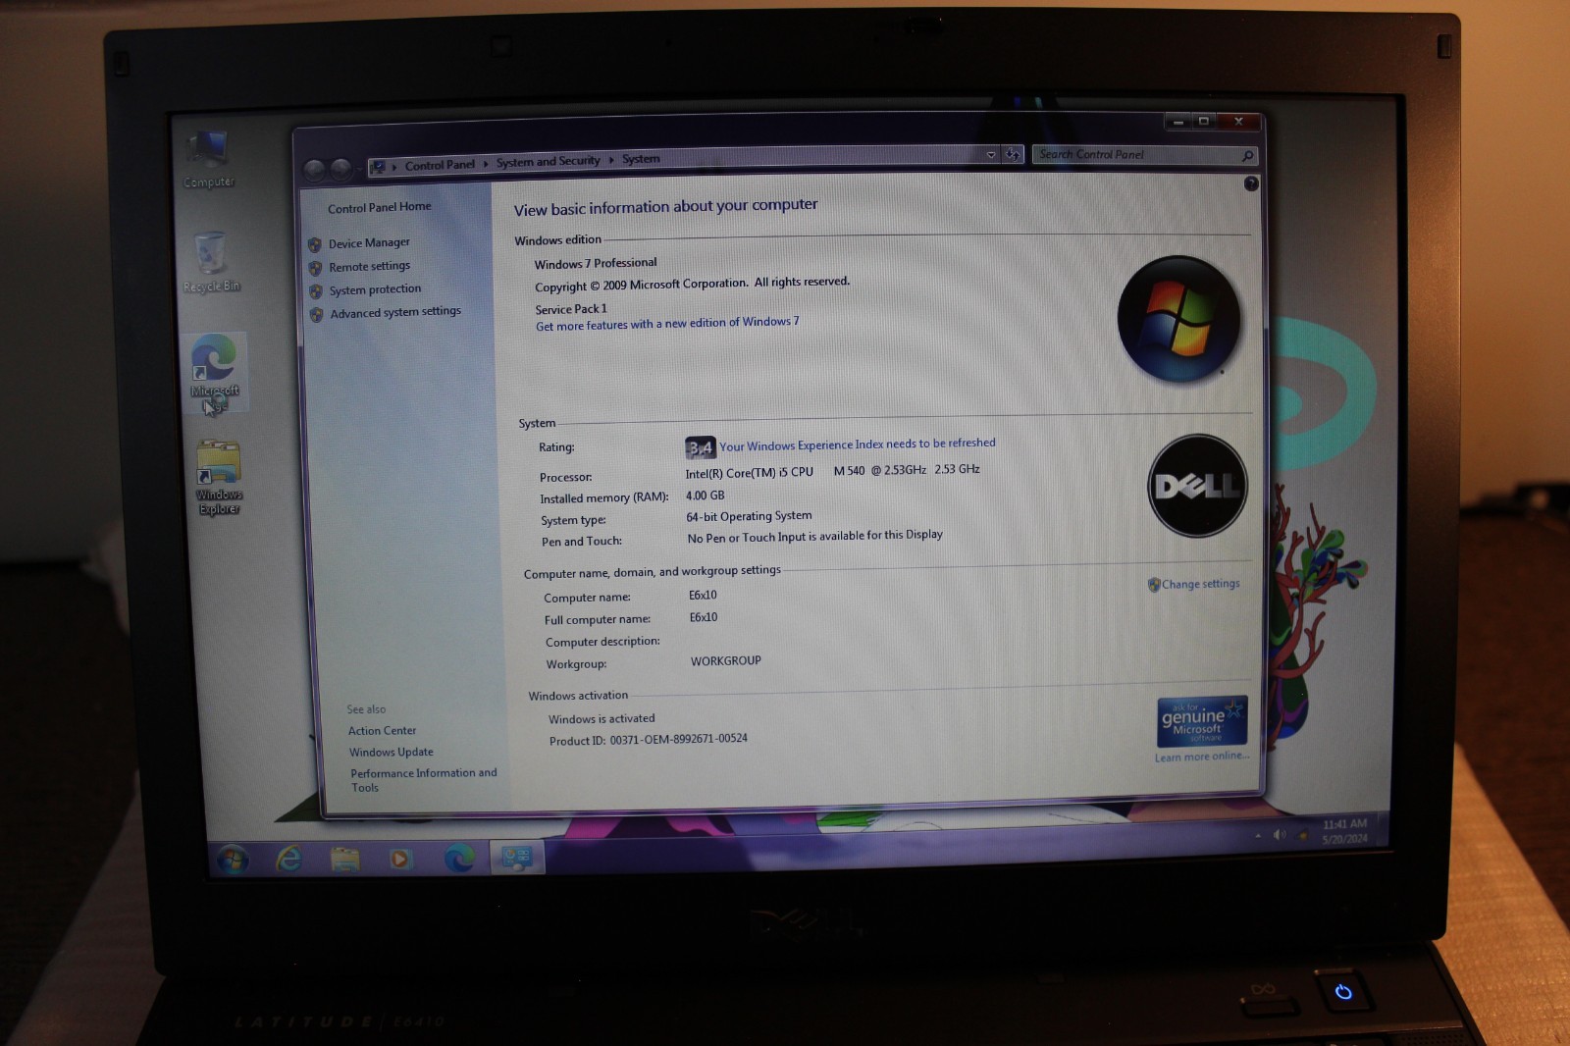Maximize the System window
The image size is (1570, 1046).
1204,121
